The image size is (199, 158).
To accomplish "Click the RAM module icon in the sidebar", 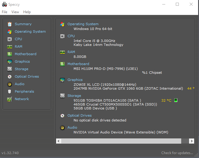I will click(x=10, y=47).
